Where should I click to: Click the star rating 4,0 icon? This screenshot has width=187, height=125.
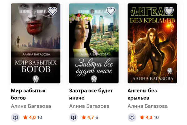(25, 117)
